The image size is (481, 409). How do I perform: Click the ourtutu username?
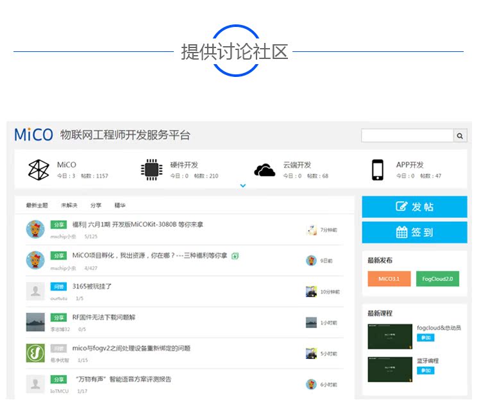(x=59, y=298)
